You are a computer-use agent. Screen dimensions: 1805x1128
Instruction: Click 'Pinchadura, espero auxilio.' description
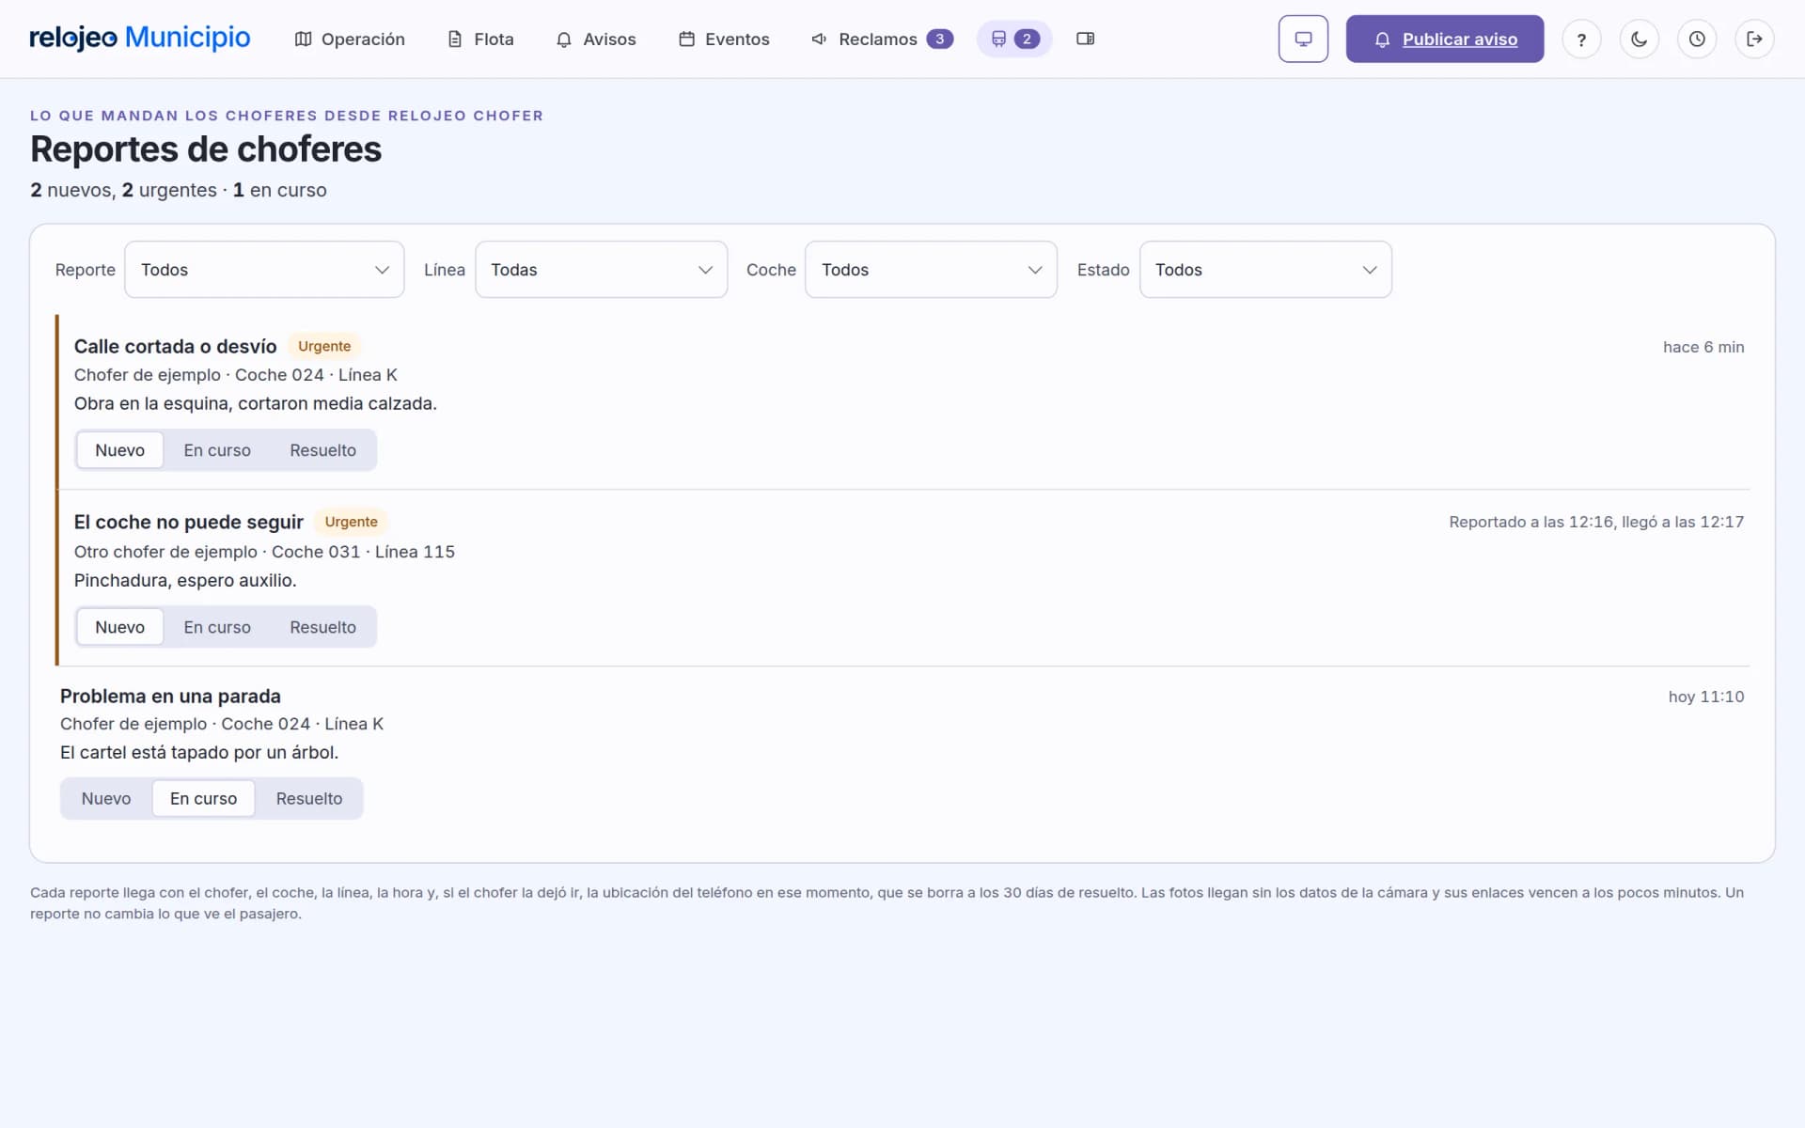185,580
